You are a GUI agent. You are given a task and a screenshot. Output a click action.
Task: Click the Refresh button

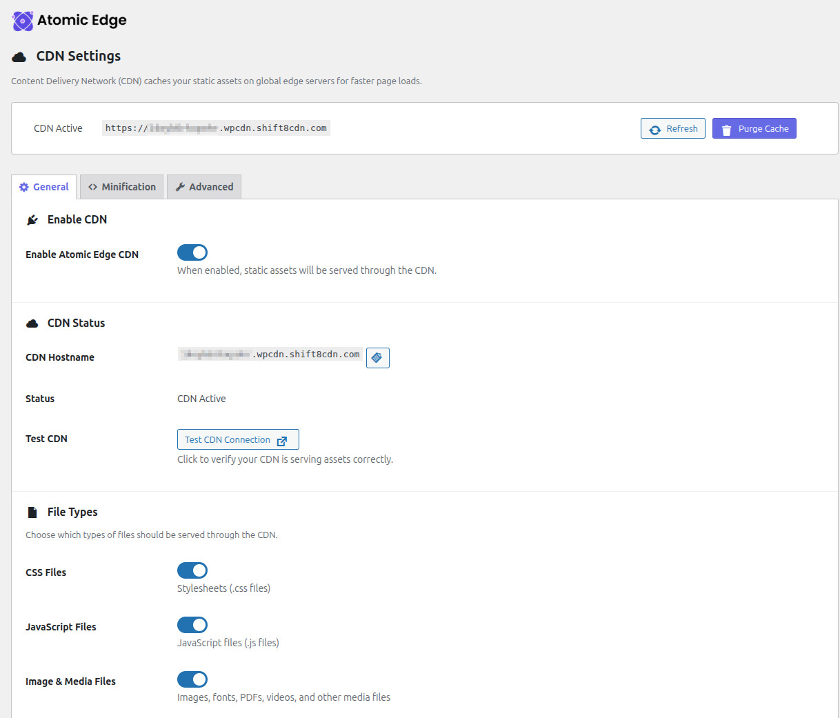672,129
